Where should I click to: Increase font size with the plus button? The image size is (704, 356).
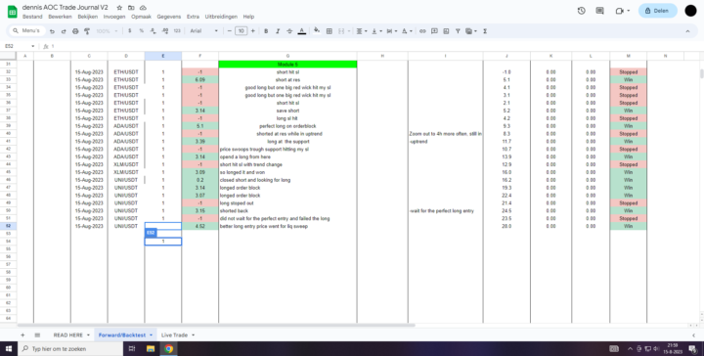253,31
